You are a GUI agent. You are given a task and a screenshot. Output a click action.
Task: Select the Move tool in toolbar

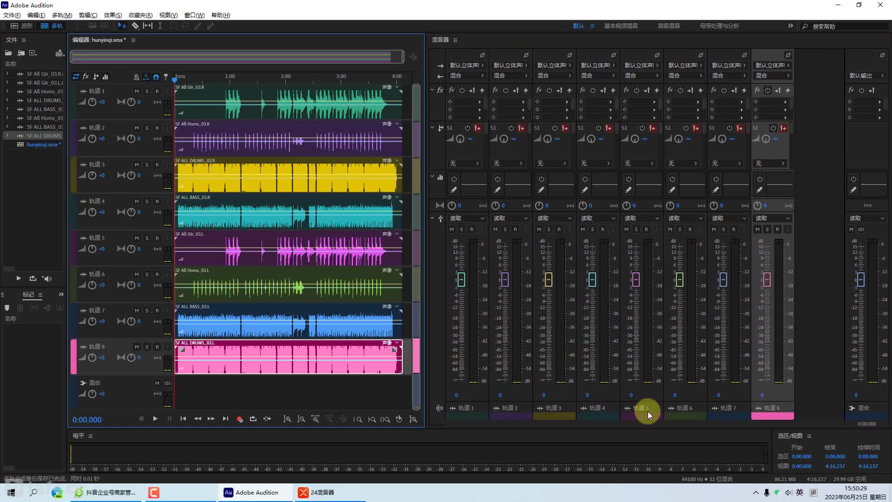pyautogui.click(x=122, y=26)
